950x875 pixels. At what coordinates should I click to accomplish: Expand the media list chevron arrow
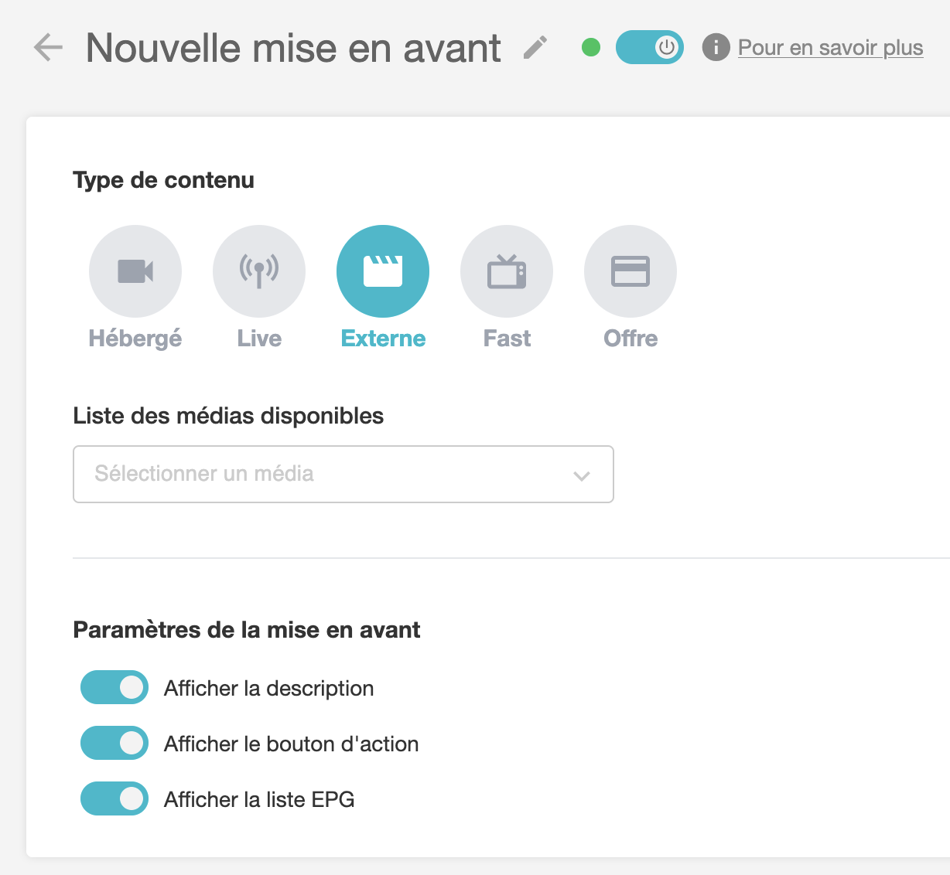(x=582, y=475)
